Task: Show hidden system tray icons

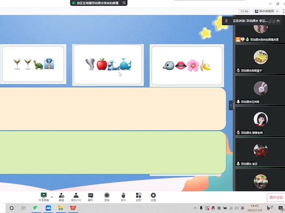Action: pyautogui.click(x=195, y=208)
